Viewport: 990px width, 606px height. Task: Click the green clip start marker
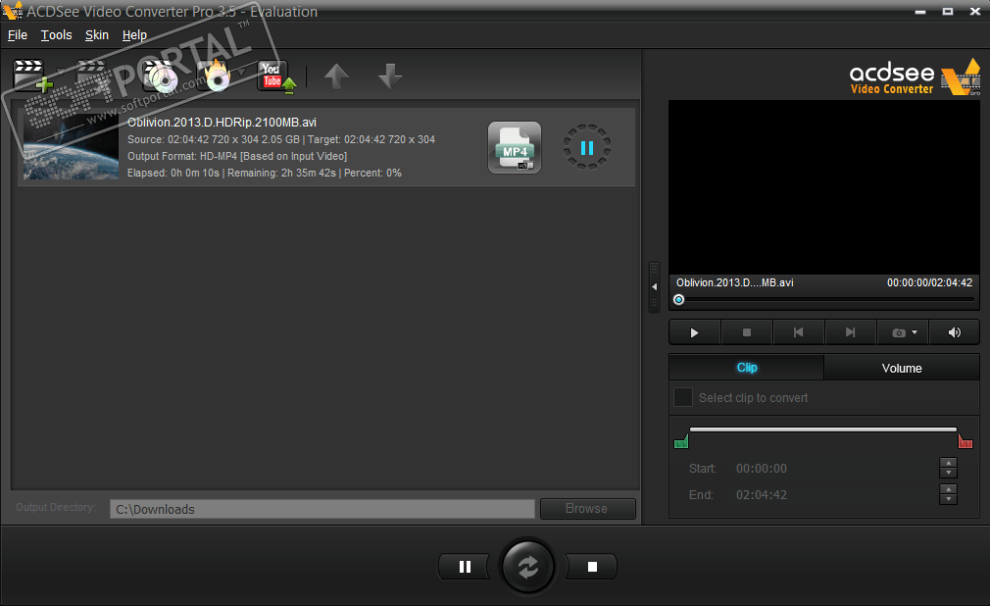coord(680,441)
